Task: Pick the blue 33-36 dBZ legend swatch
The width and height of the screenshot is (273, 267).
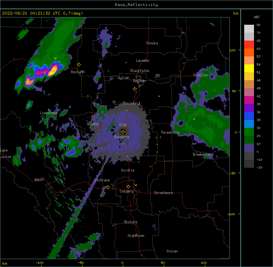Action: [x=249, y=116]
